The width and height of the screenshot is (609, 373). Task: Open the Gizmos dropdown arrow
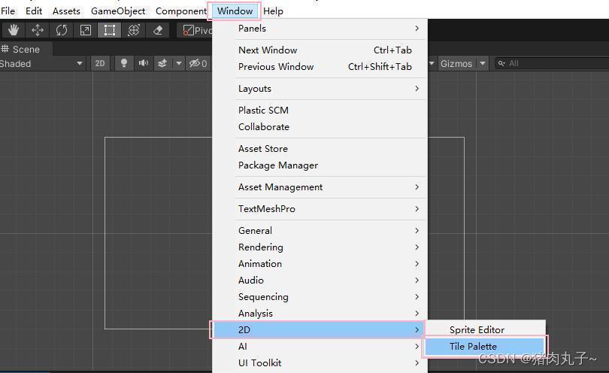pyautogui.click(x=483, y=63)
